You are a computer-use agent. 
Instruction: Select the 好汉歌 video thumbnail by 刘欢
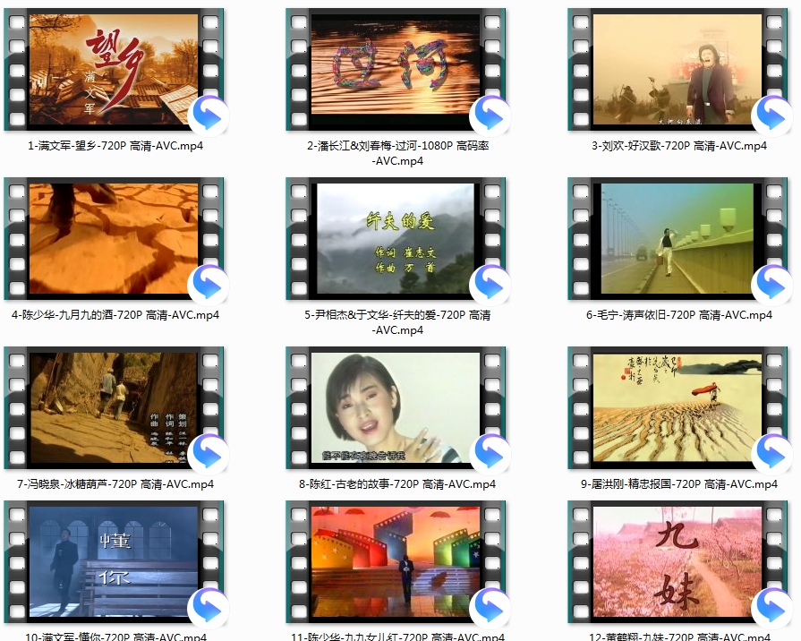click(x=677, y=69)
